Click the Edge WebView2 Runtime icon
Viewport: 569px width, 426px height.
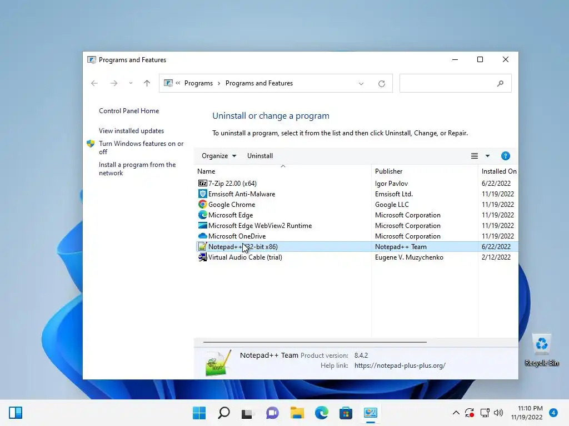[202, 225]
